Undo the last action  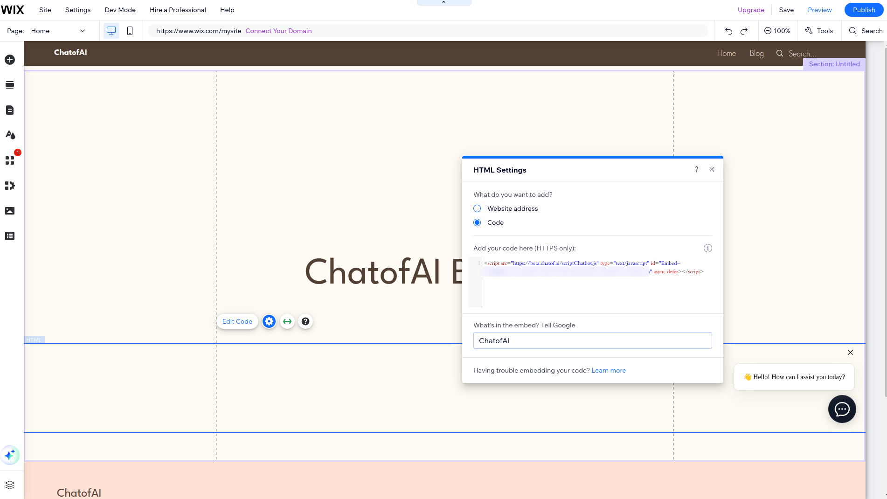click(728, 31)
